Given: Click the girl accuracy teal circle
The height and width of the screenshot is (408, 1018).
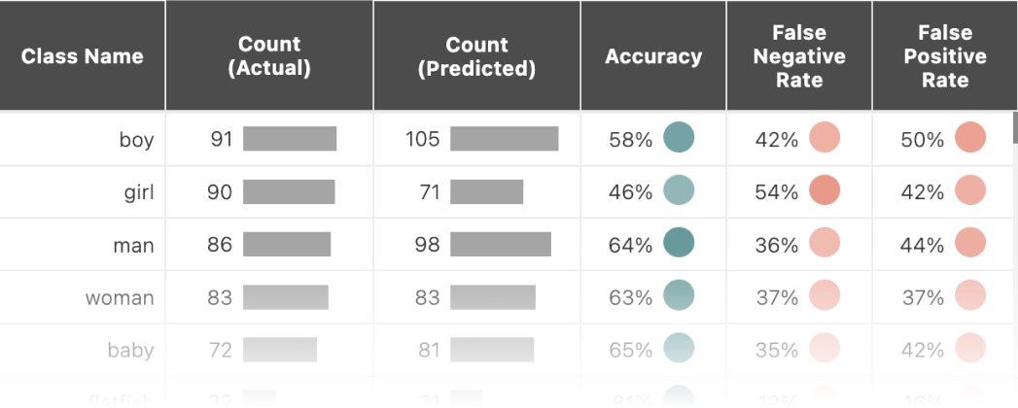Looking at the screenshot, I should [679, 190].
